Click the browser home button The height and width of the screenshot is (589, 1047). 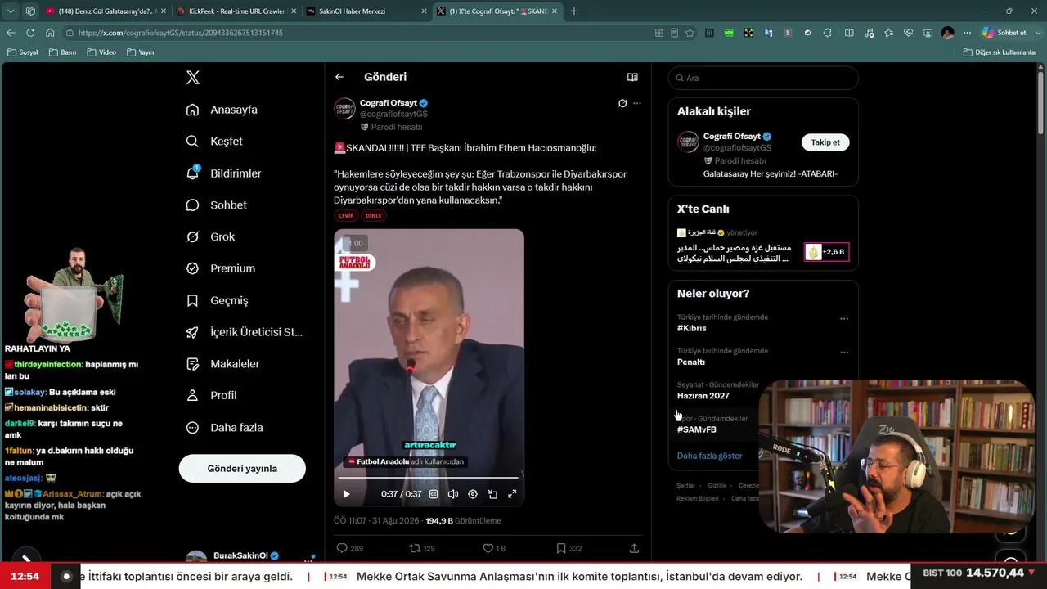pyautogui.click(x=50, y=33)
